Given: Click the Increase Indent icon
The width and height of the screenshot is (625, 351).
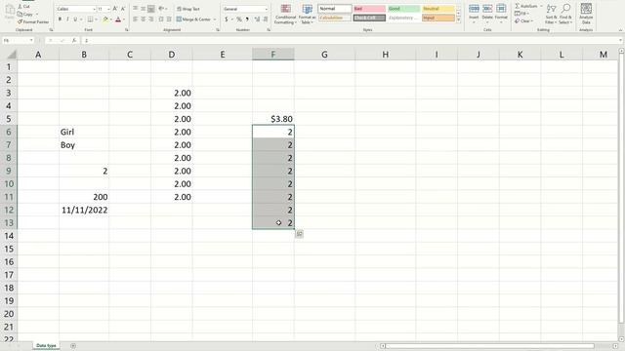Looking at the screenshot, I should click(169, 19).
